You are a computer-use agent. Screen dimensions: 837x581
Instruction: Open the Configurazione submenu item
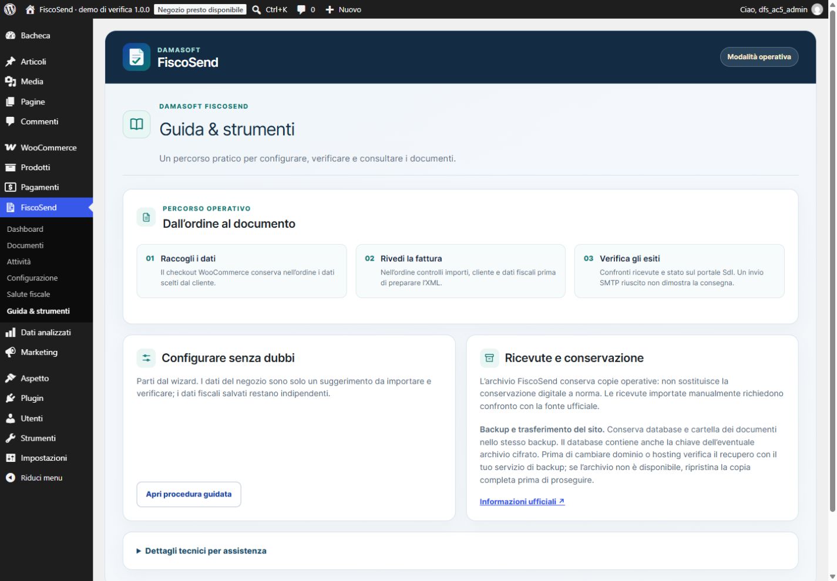[x=32, y=278]
